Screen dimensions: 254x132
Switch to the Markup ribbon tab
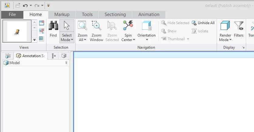tap(62, 14)
